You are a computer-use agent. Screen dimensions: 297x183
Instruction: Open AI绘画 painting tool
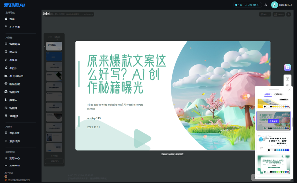click(x=13, y=60)
